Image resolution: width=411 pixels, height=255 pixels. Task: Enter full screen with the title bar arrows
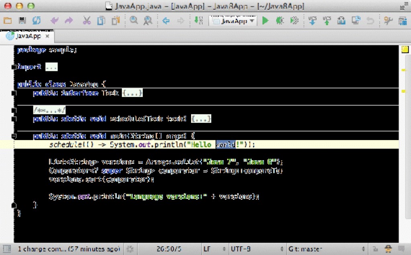click(404, 6)
